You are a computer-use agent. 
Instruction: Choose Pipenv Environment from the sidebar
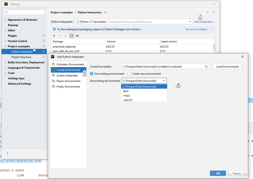tap(68, 81)
